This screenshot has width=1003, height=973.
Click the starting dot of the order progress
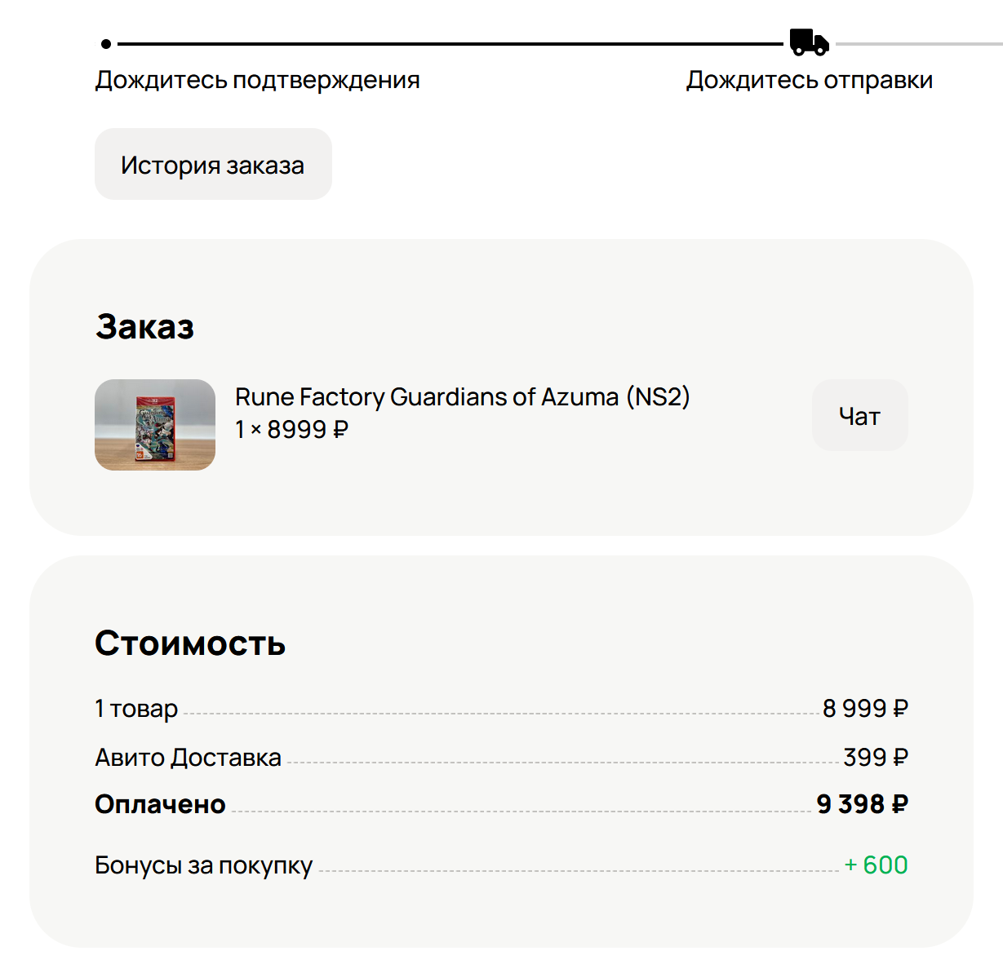click(x=106, y=44)
